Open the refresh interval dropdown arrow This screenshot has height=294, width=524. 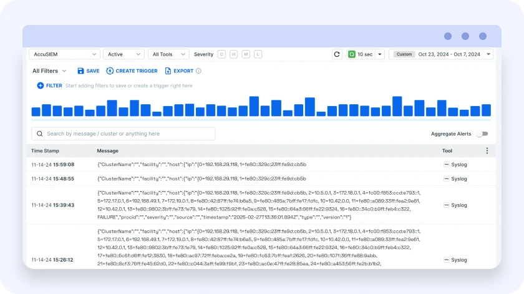click(x=380, y=54)
